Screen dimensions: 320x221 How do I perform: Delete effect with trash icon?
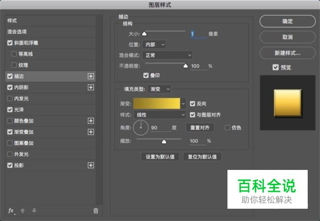(x=96, y=211)
